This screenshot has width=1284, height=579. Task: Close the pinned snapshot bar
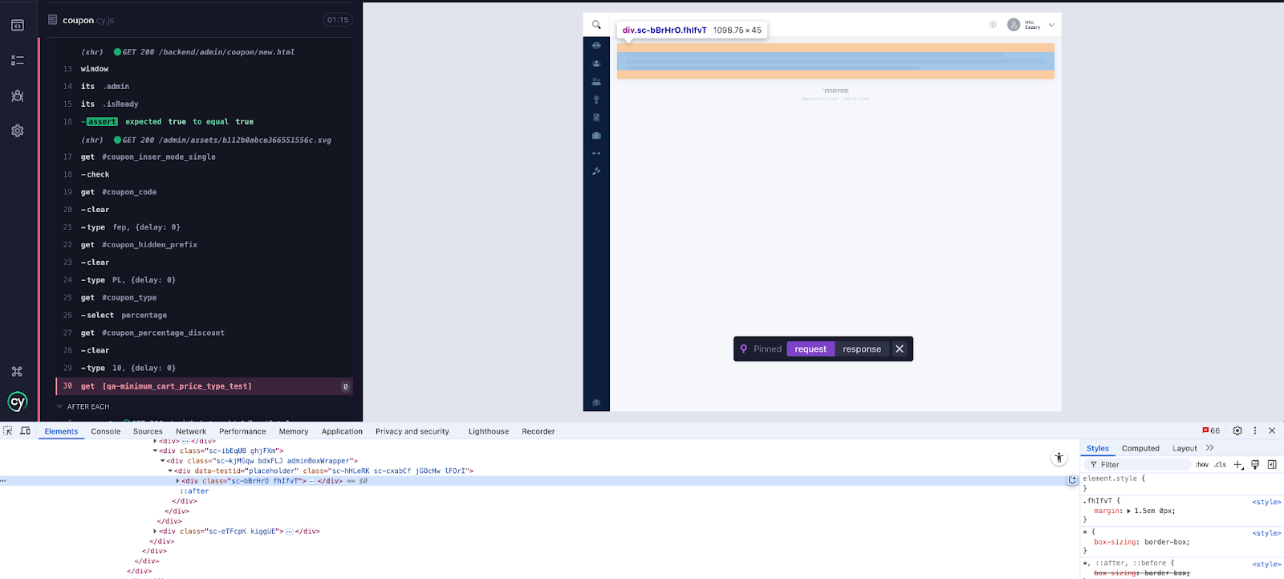(x=900, y=349)
